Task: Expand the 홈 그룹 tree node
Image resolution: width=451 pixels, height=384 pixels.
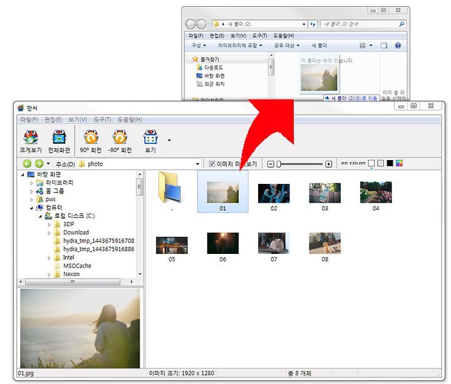Action: coord(31,191)
